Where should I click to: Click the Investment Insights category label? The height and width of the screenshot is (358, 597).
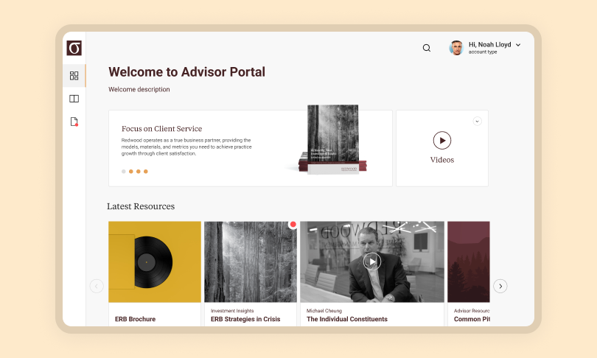(232, 311)
